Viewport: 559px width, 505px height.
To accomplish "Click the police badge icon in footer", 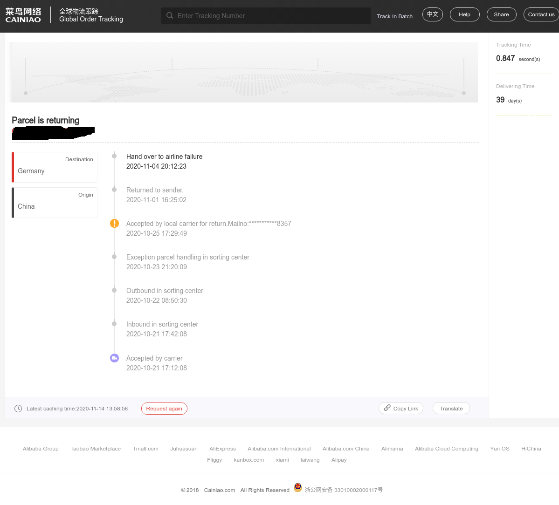I will pos(298,488).
